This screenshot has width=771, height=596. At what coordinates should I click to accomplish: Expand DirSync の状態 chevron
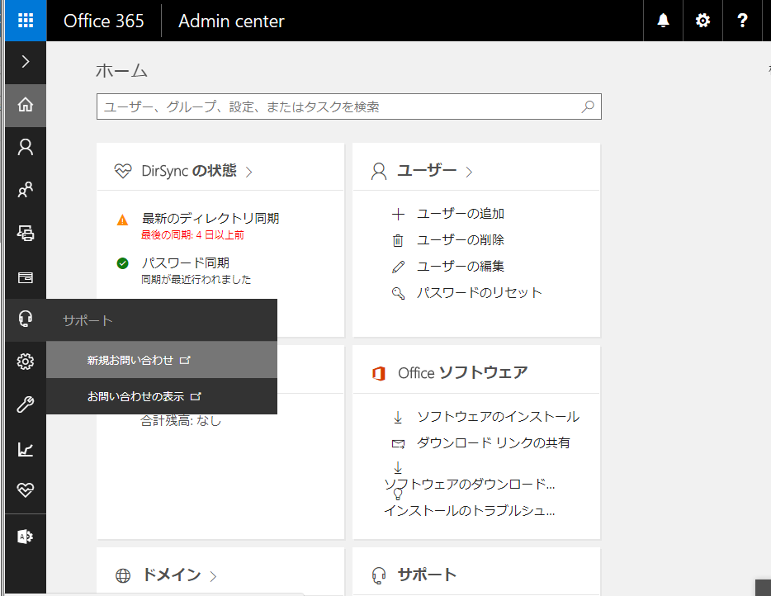(x=248, y=172)
